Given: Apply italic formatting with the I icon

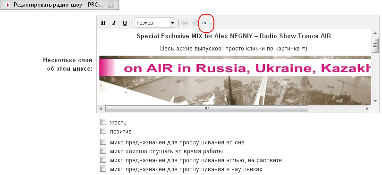Looking at the screenshot, I should (114, 23).
